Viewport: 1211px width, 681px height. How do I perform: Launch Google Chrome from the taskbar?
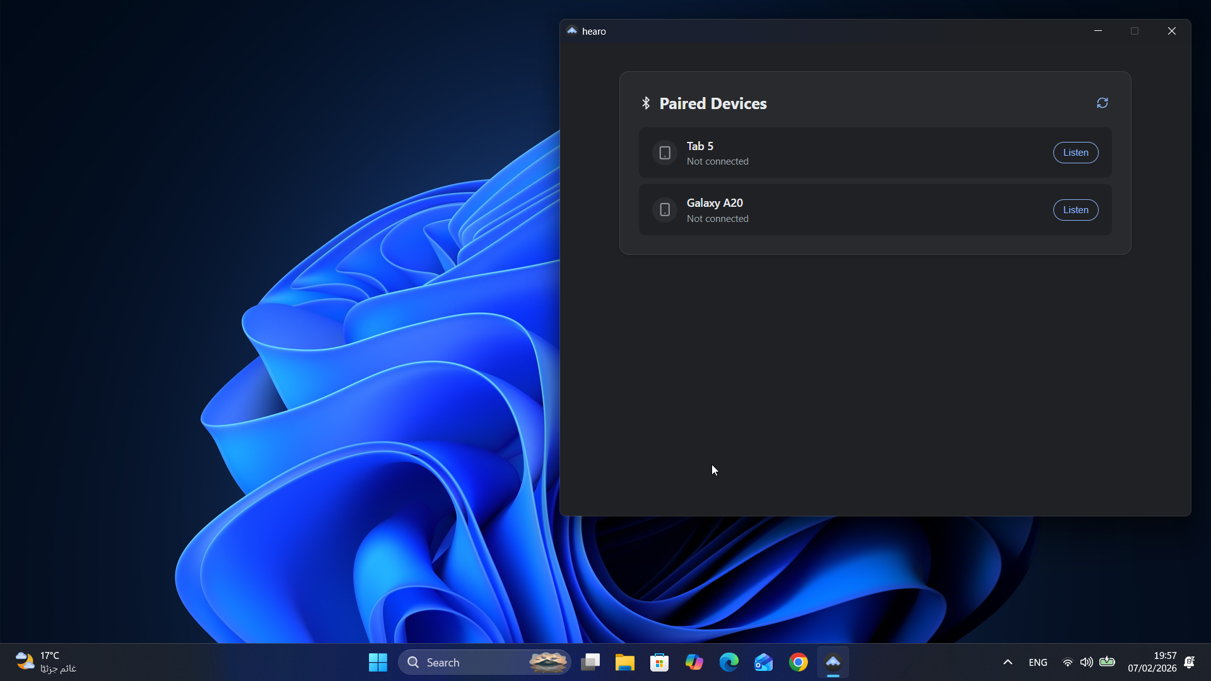tap(798, 662)
